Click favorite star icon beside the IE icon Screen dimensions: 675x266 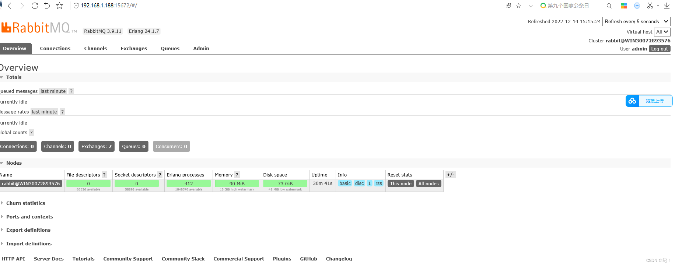(x=518, y=6)
